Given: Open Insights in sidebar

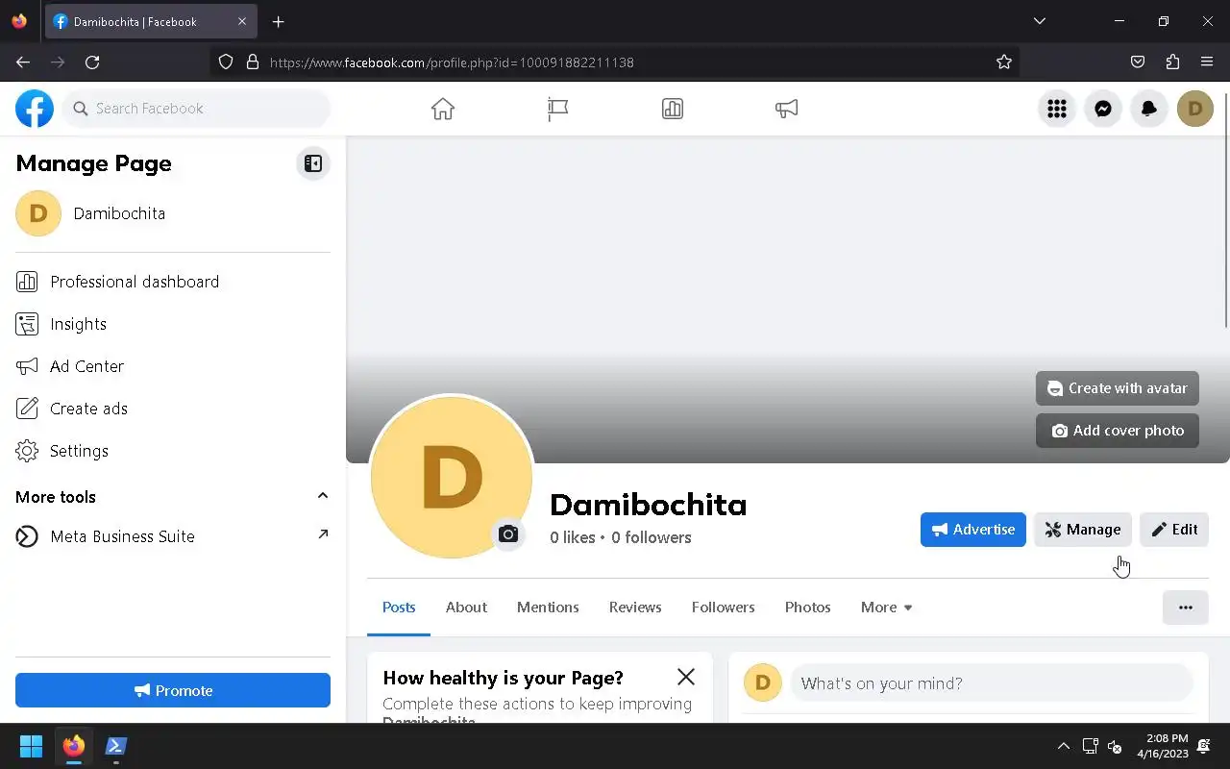Looking at the screenshot, I should (173, 324).
